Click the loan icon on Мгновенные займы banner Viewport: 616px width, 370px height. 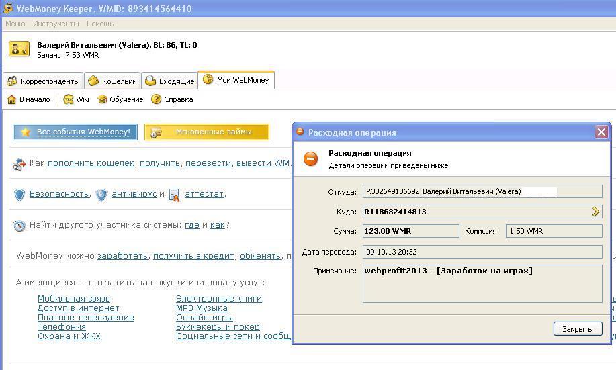point(156,132)
